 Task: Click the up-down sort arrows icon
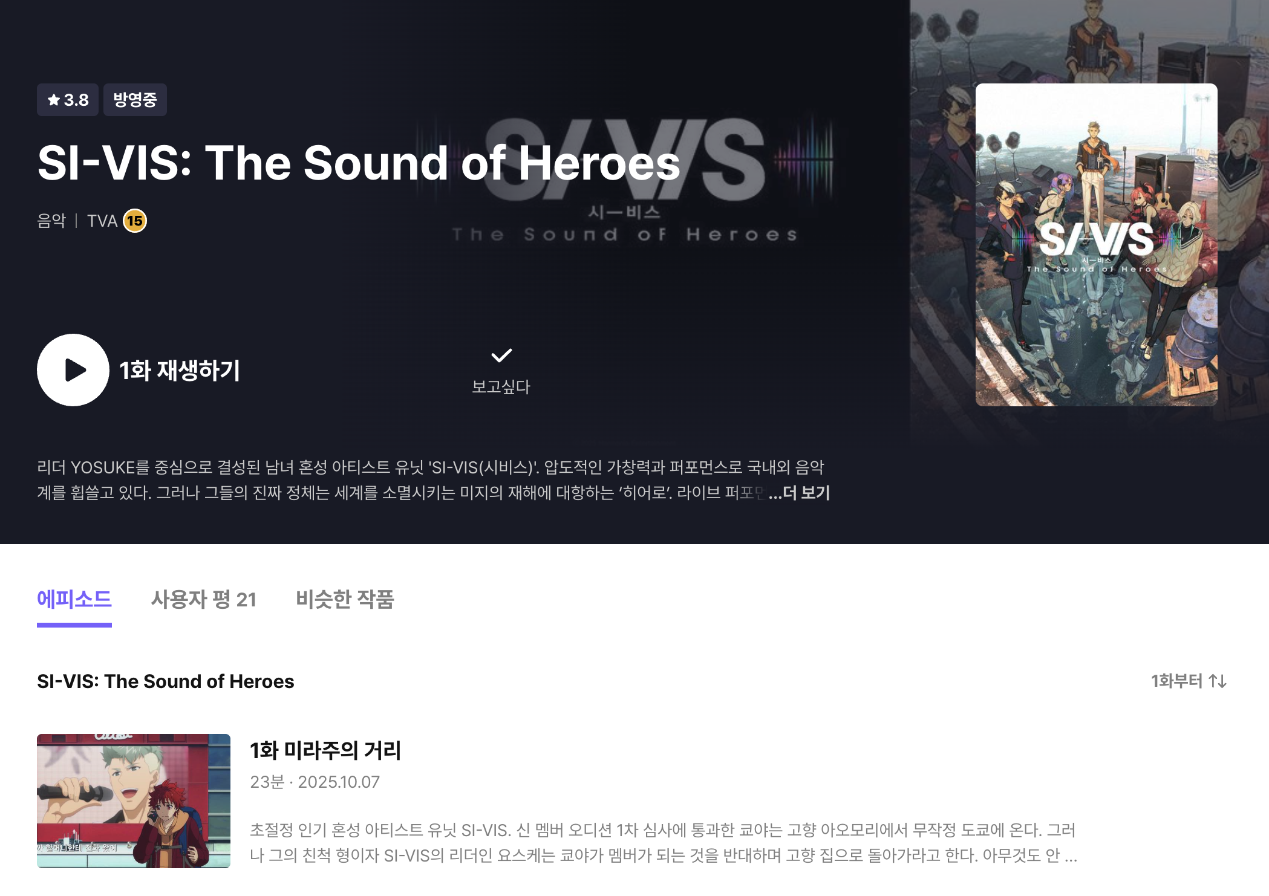point(1218,681)
